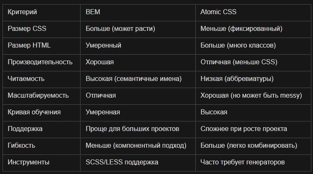Select the "Меньше (фиксированный)" cell
This screenshot has height=174, width=313.
coord(253,29)
